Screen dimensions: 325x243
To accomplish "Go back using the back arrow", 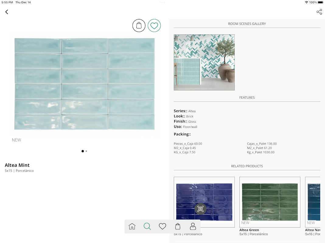I will 7,12.
